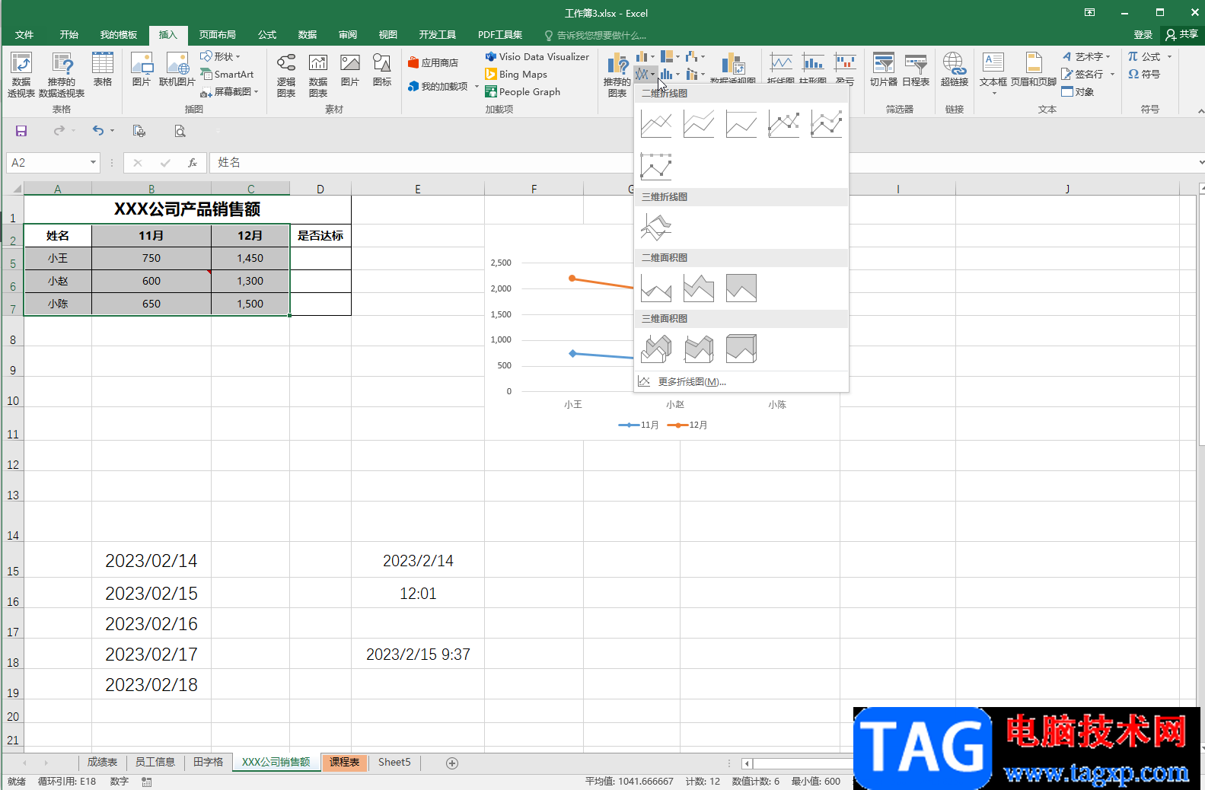Insert a line sparkline (折线图)
Viewport: 1205px width, 790px height.
point(781,68)
